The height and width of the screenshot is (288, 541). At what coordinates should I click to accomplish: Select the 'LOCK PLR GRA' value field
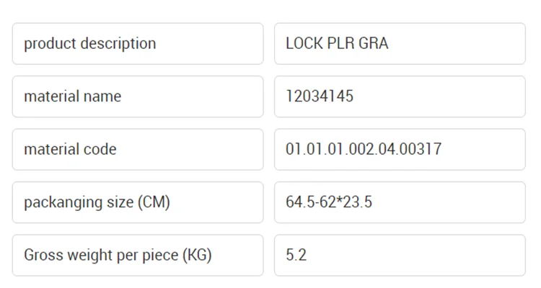pyautogui.click(x=400, y=43)
